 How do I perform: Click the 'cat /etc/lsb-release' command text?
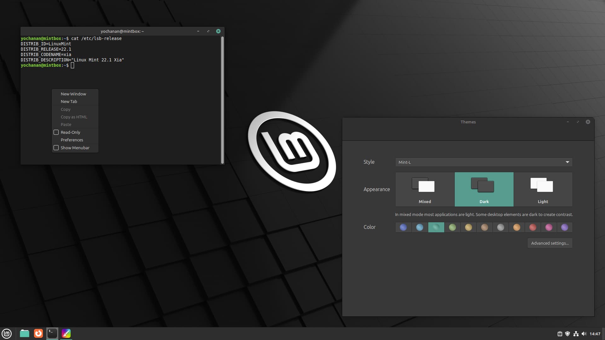[x=96, y=38]
